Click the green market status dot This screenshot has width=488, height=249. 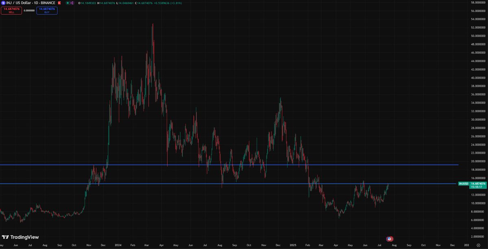coord(68,3)
